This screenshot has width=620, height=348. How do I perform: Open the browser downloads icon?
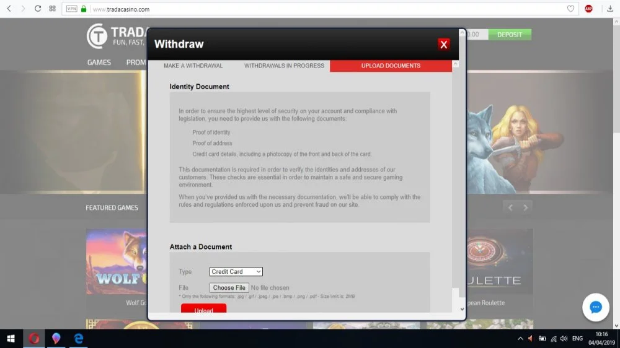tap(610, 9)
